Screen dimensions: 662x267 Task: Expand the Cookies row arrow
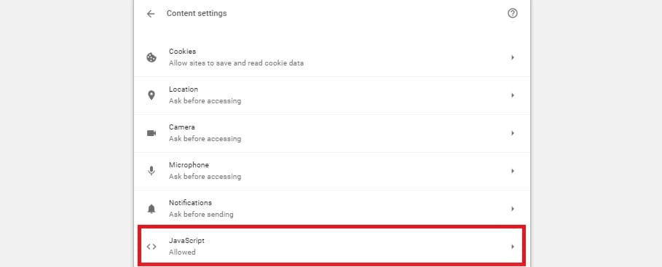(513, 57)
